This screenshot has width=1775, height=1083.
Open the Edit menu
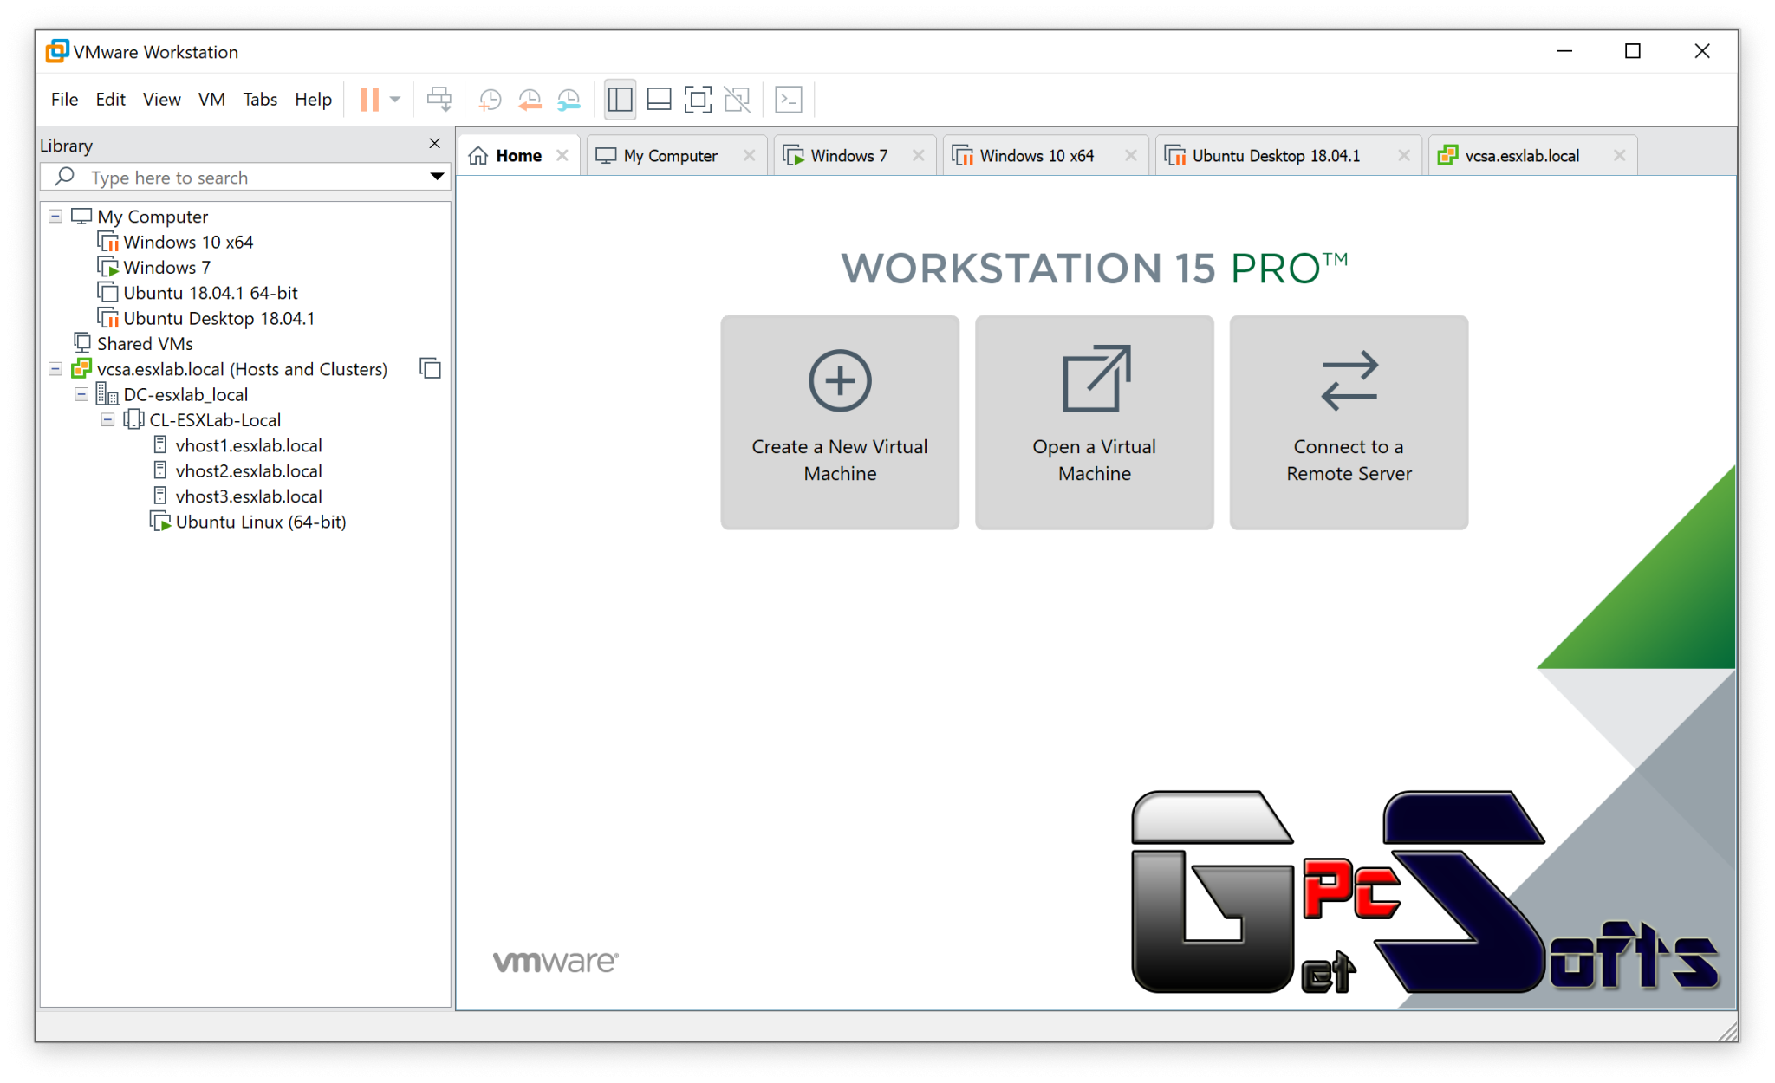click(x=110, y=99)
